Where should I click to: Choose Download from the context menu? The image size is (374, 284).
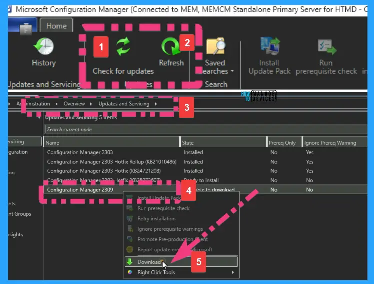pyautogui.click(x=181, y=262)
